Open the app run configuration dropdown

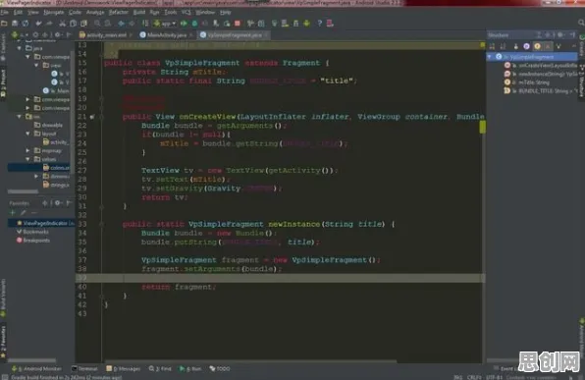165,24
